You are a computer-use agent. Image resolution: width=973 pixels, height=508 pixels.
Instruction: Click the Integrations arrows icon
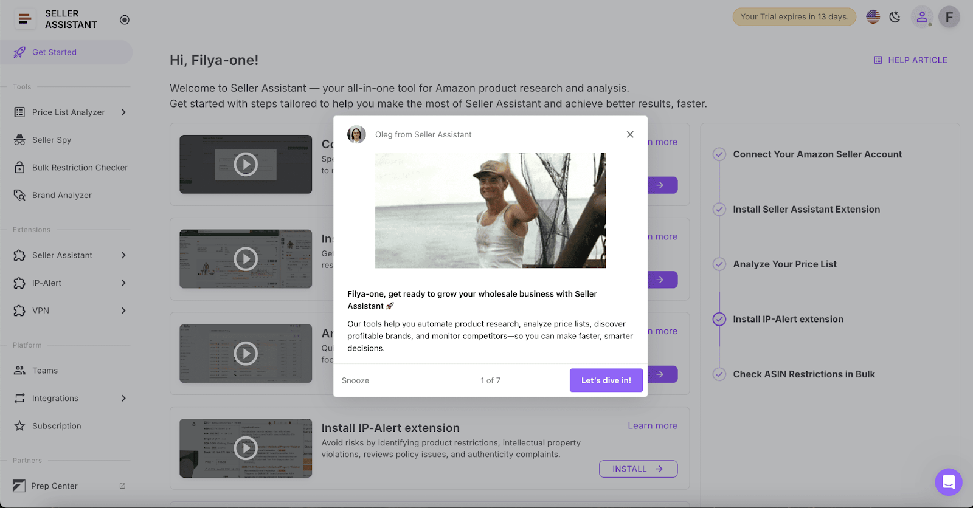19,398
